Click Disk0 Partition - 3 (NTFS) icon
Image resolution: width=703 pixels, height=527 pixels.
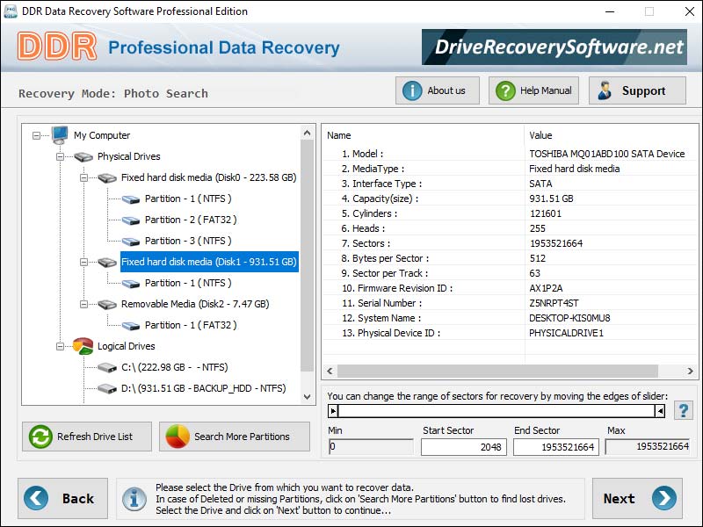(x=131, y=241)
